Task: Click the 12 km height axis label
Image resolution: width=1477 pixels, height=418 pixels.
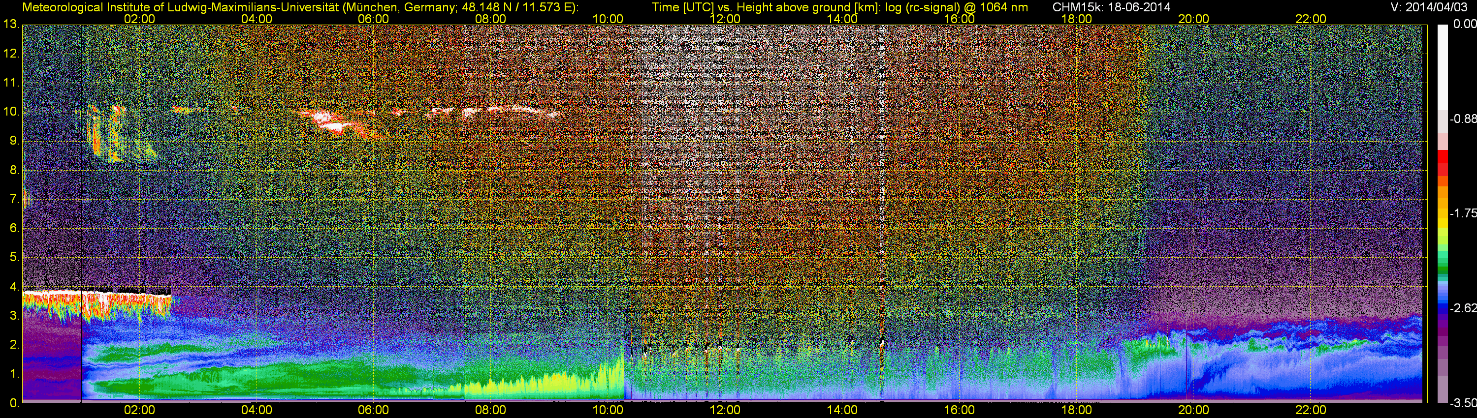Action: coord(11,54)
